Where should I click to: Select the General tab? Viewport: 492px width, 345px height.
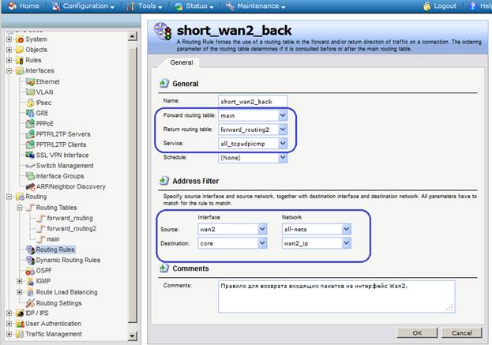182,62
